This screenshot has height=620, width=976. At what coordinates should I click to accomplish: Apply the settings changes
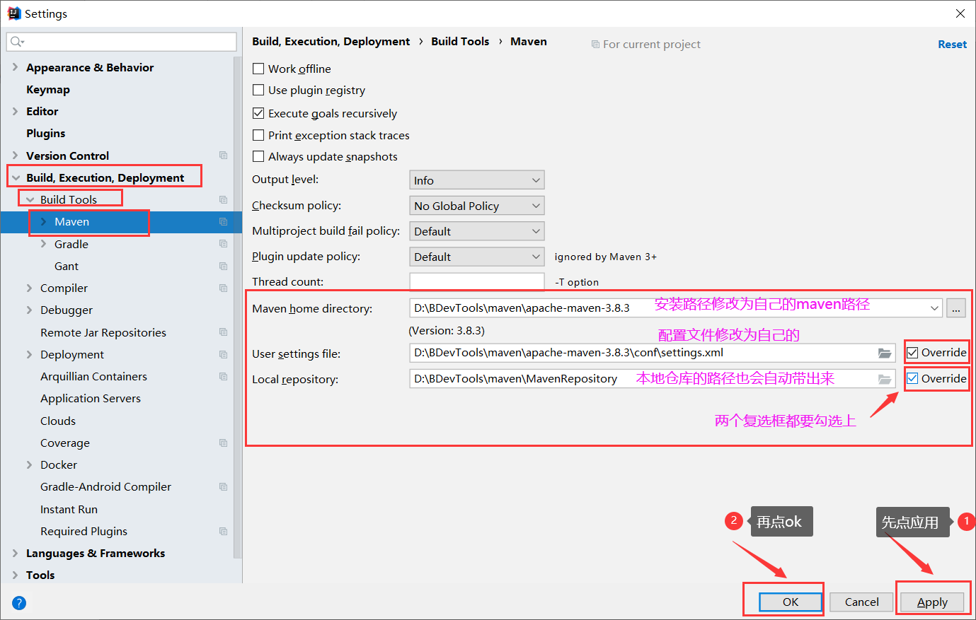932,602
